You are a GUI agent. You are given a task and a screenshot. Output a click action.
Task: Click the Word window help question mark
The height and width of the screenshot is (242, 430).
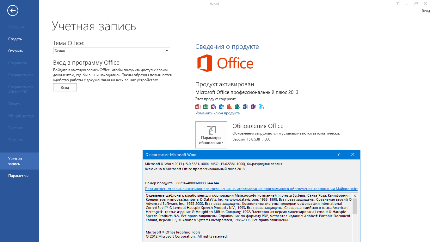pyautogui.click(x=397, y=4)
